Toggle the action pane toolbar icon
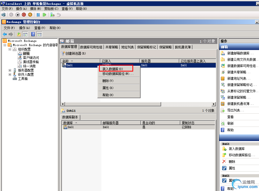The image size is (259, 191). (x=39, y=34)
